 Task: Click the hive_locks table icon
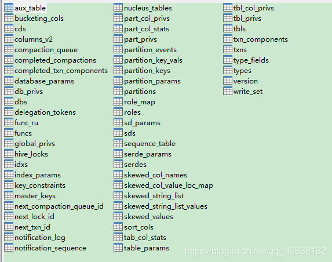point(9,154)
